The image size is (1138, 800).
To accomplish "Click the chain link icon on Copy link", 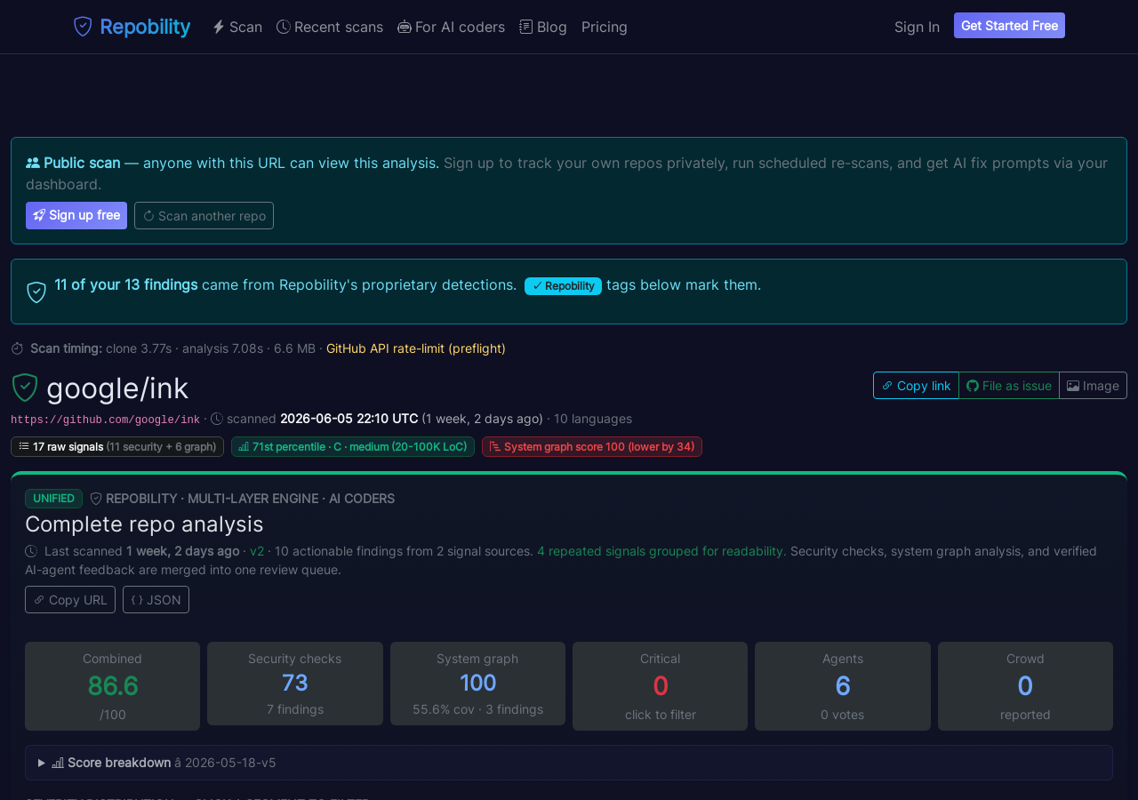I will point(887,386).
